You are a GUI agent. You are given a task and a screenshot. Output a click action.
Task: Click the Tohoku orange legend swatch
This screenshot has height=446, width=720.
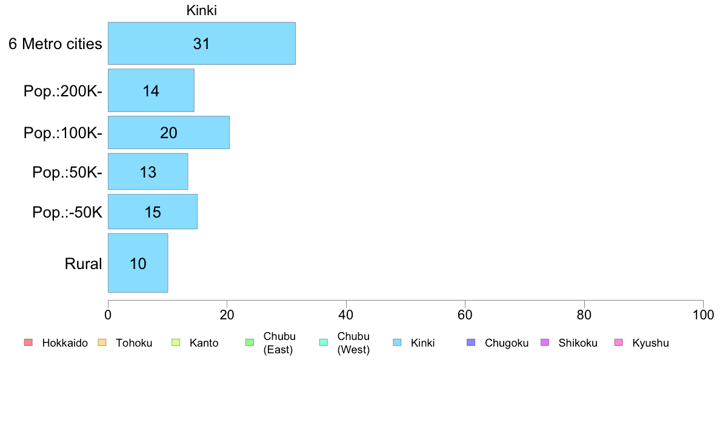tap(102, 342)
